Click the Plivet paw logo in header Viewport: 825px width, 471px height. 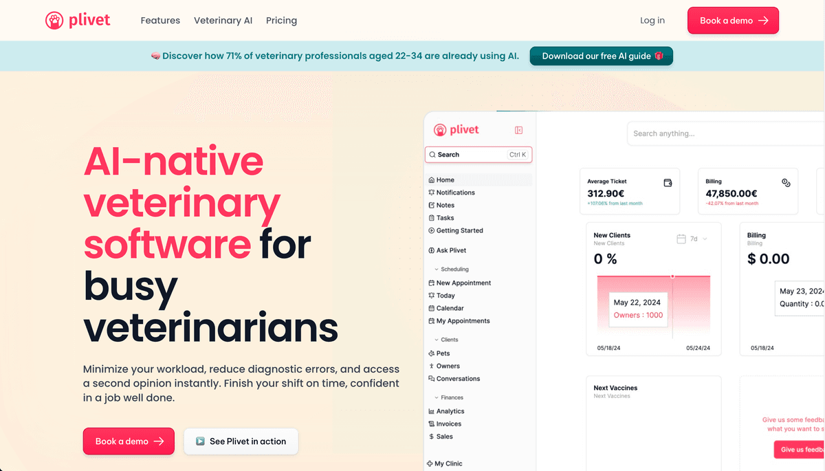(54, 21)
